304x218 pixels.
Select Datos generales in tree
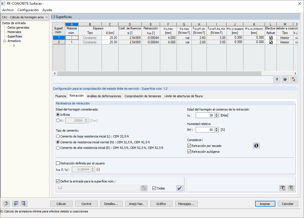click(x=18, y=27)
